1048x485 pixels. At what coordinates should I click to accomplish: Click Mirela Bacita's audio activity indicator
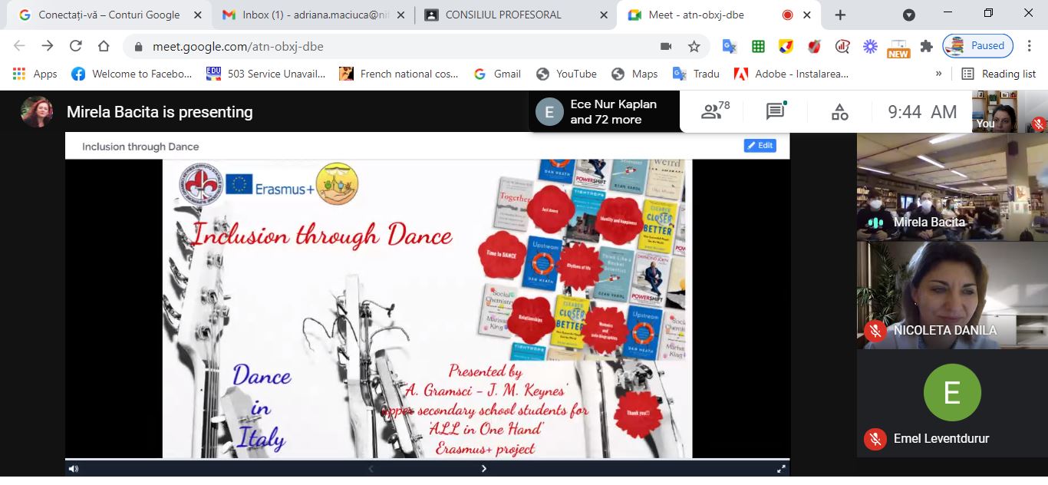coord(875,223)
